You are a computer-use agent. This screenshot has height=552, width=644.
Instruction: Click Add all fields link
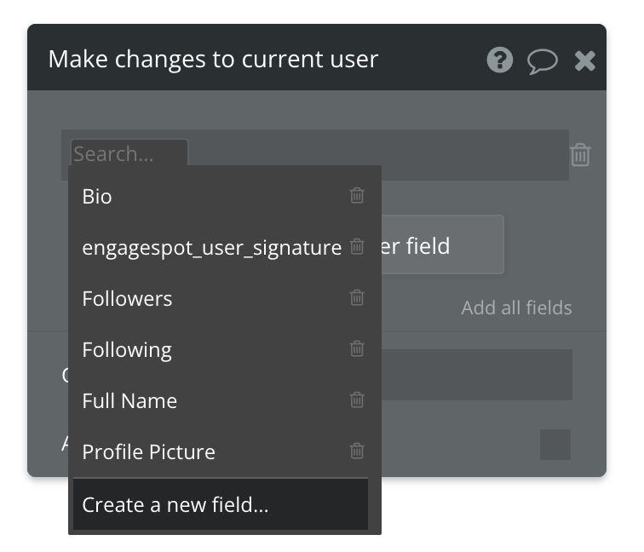pyautogui.click(x=516, y=308)
